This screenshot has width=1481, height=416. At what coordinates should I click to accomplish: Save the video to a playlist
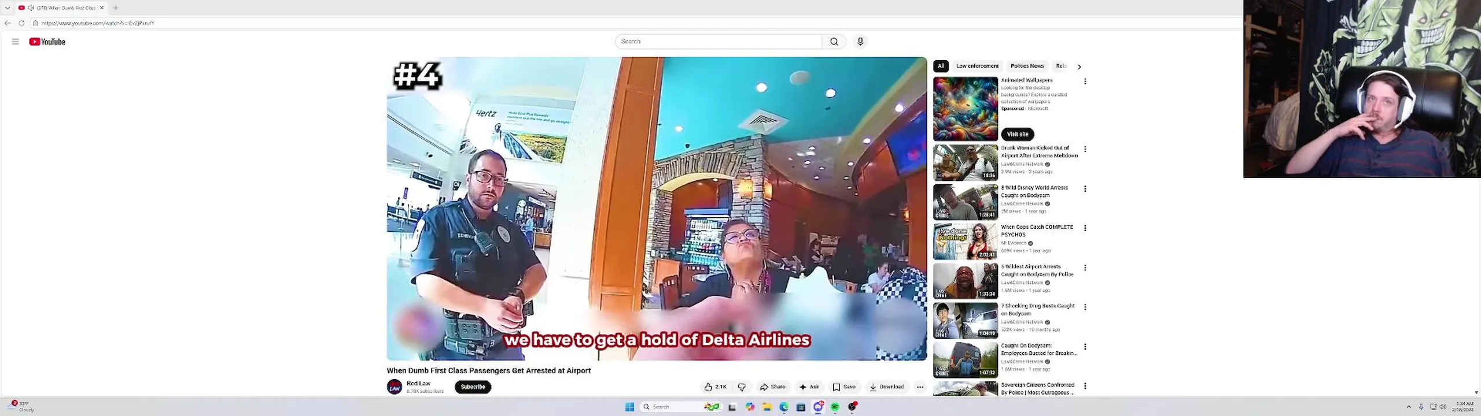[844, 387]
